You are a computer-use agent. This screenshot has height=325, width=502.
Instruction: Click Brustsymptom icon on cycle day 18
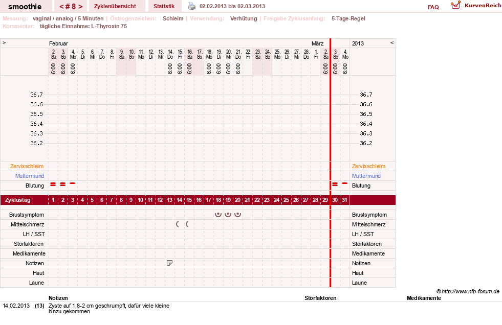(x=218, y=215)
